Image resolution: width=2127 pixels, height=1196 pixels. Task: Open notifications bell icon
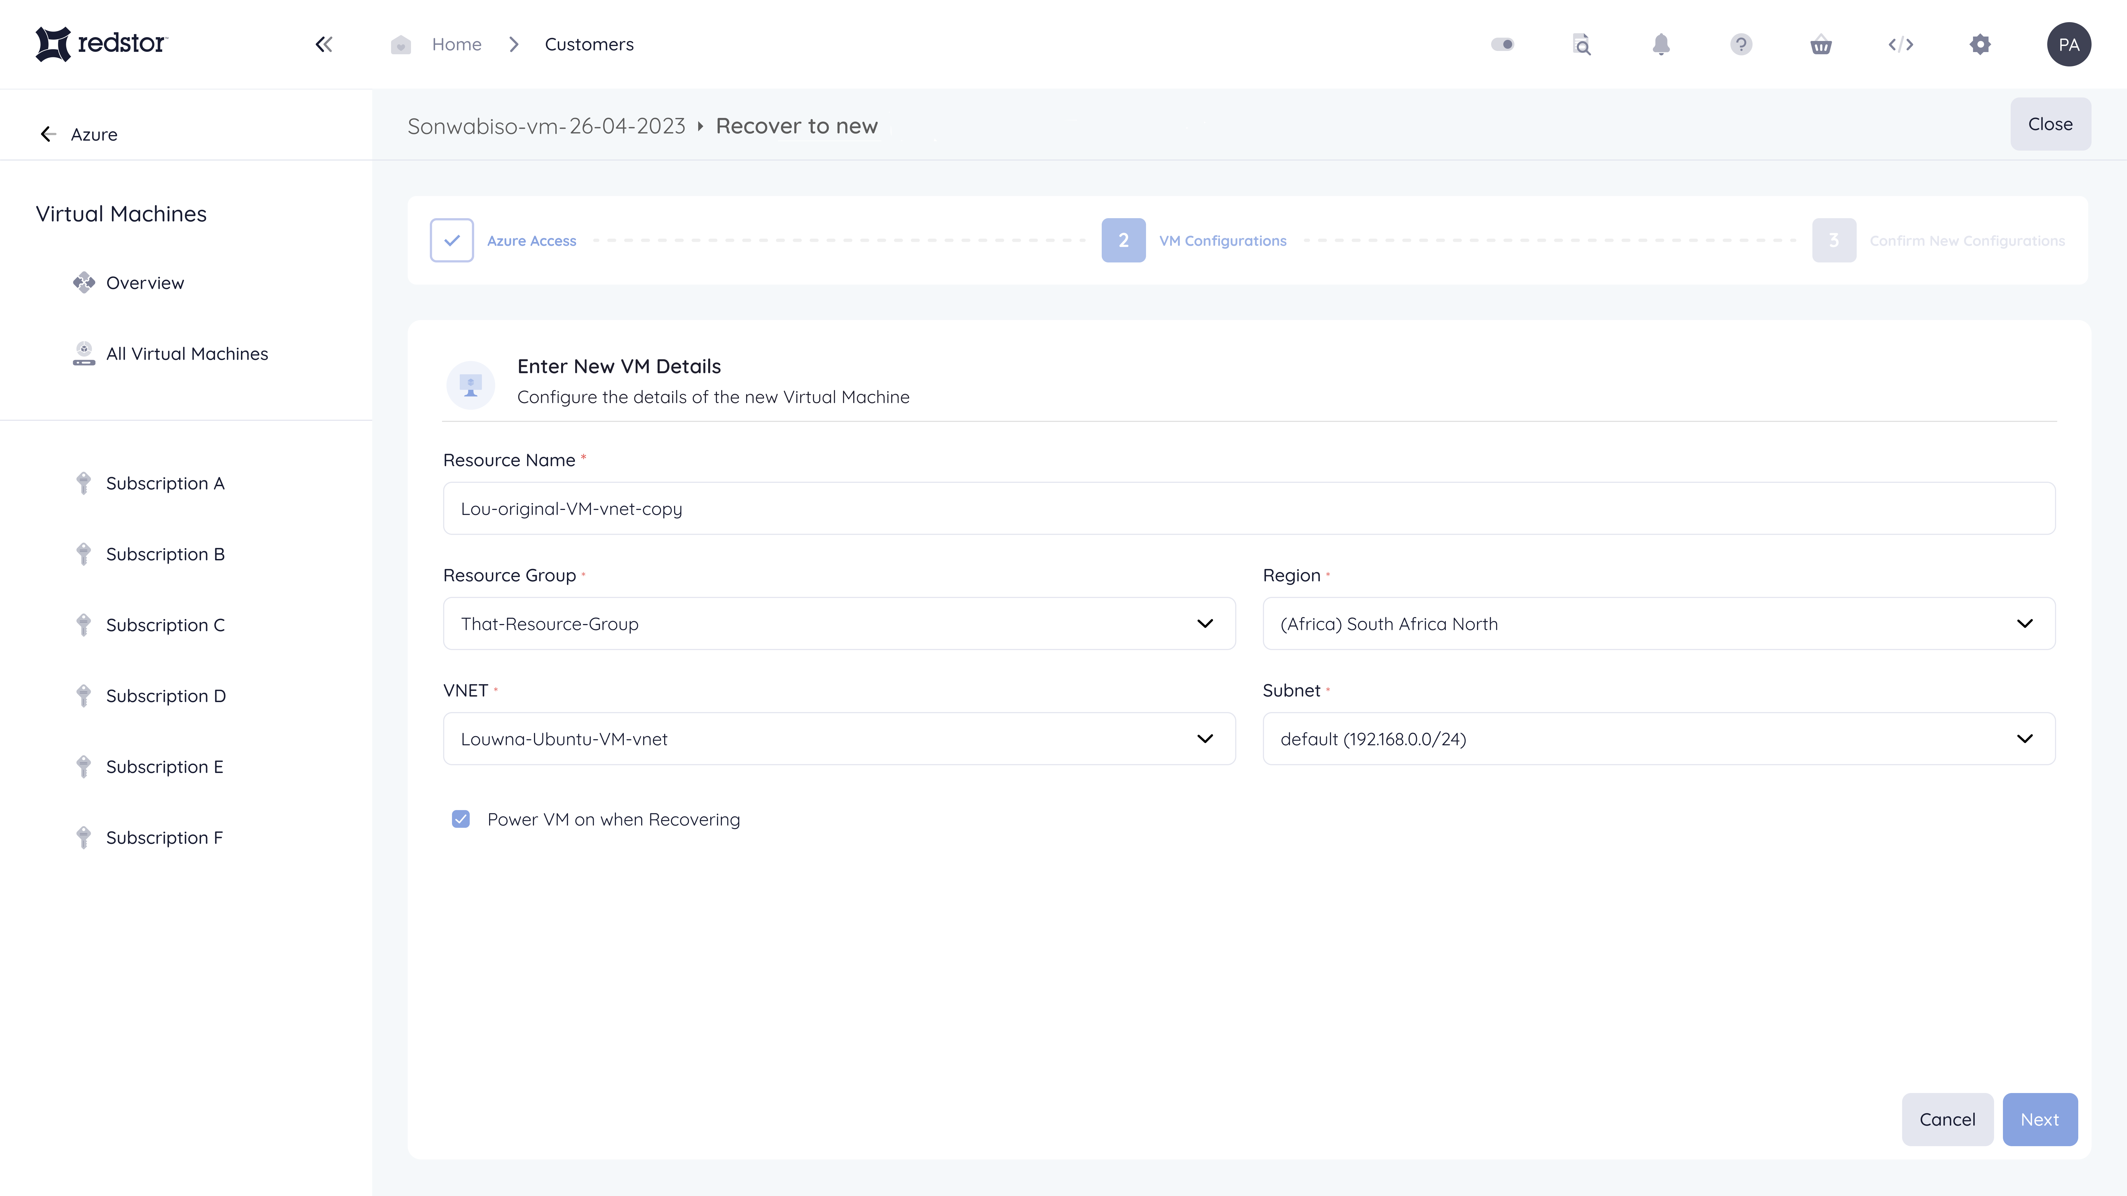pyautogui.click(x=1661, y=45)
